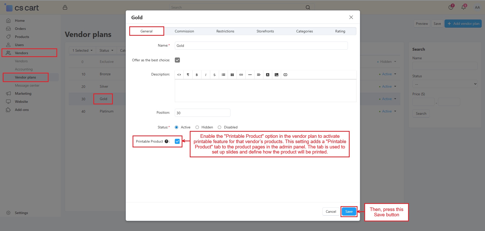Apply bold formatting in description editor
Viewport: 485px width, 231px height.
point(197,75)
